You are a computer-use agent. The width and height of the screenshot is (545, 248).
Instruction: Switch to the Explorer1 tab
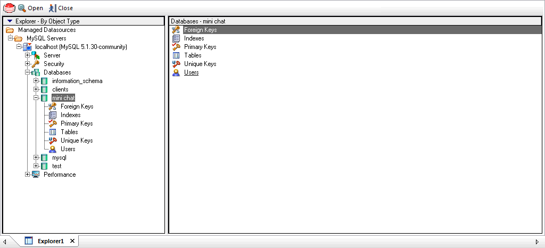51,241
